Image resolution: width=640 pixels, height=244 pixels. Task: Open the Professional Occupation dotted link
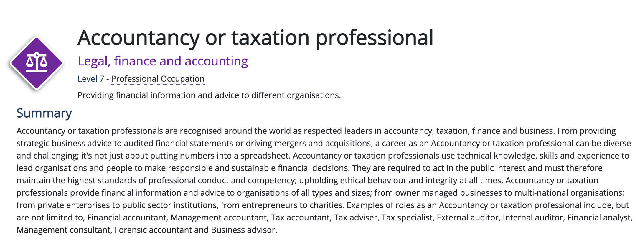point(158,79)
